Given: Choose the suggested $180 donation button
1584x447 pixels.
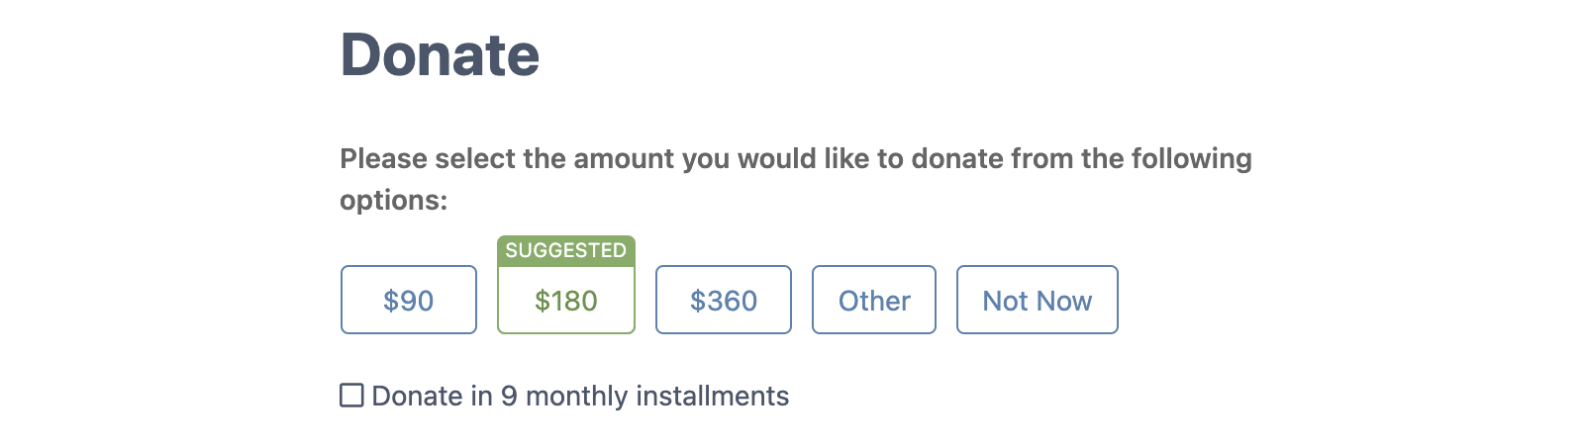Looking at the screenshot, I should pos(565,300).
